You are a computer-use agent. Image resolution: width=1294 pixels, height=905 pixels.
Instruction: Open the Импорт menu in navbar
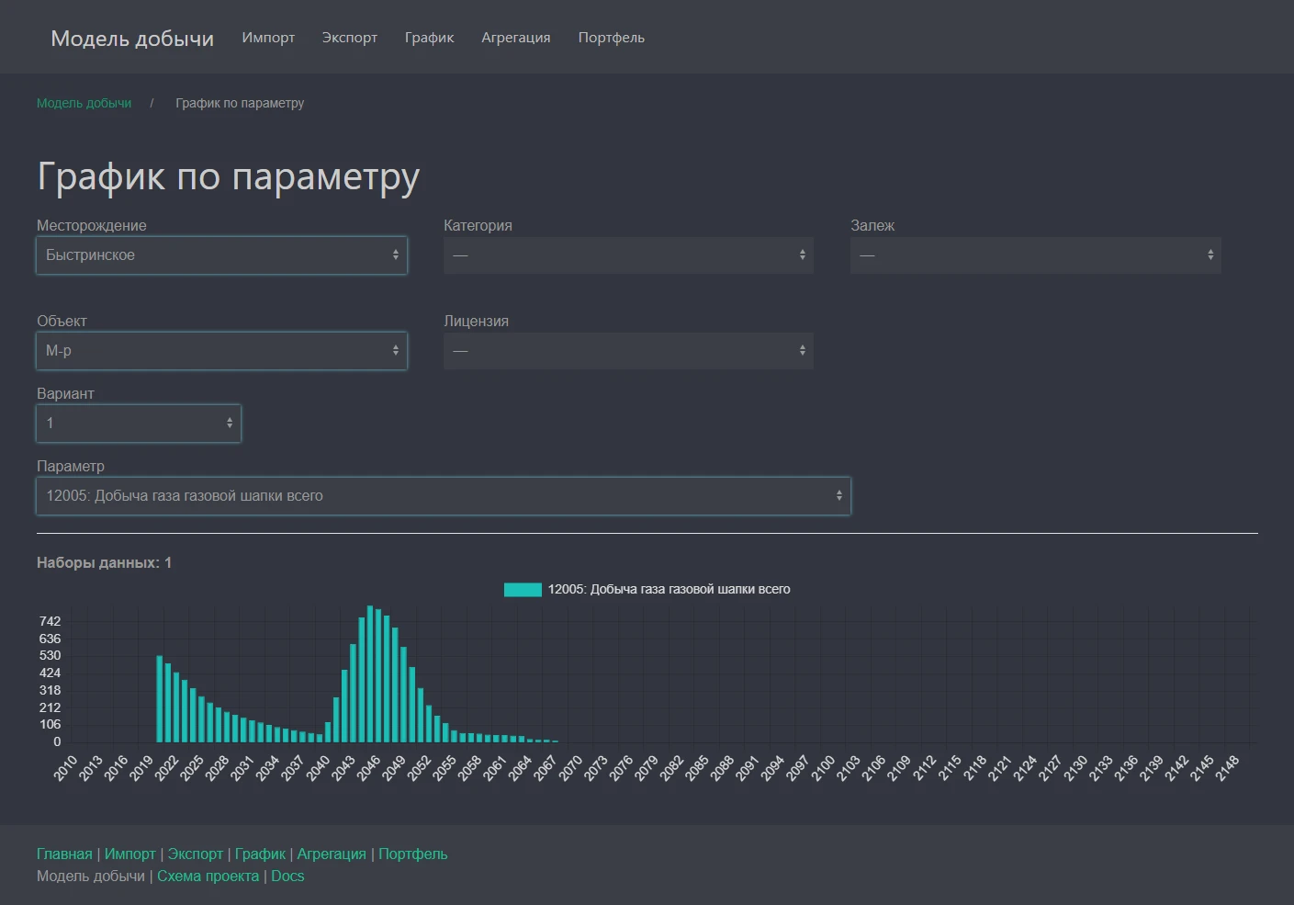268,38
